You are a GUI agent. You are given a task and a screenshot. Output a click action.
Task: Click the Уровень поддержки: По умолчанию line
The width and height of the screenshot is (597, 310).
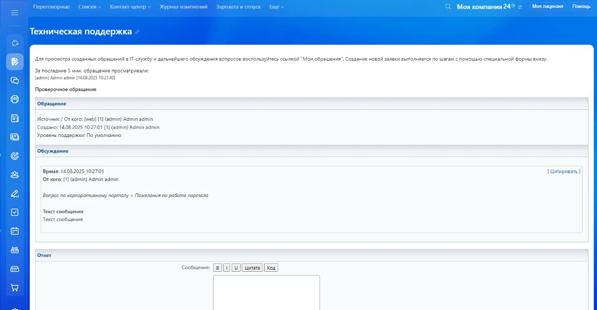coord(79,135)
